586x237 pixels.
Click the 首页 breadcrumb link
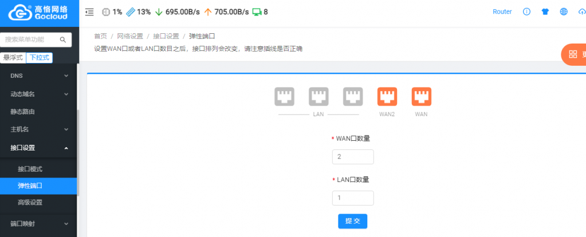pyautogui.click(x=100, y=36)
